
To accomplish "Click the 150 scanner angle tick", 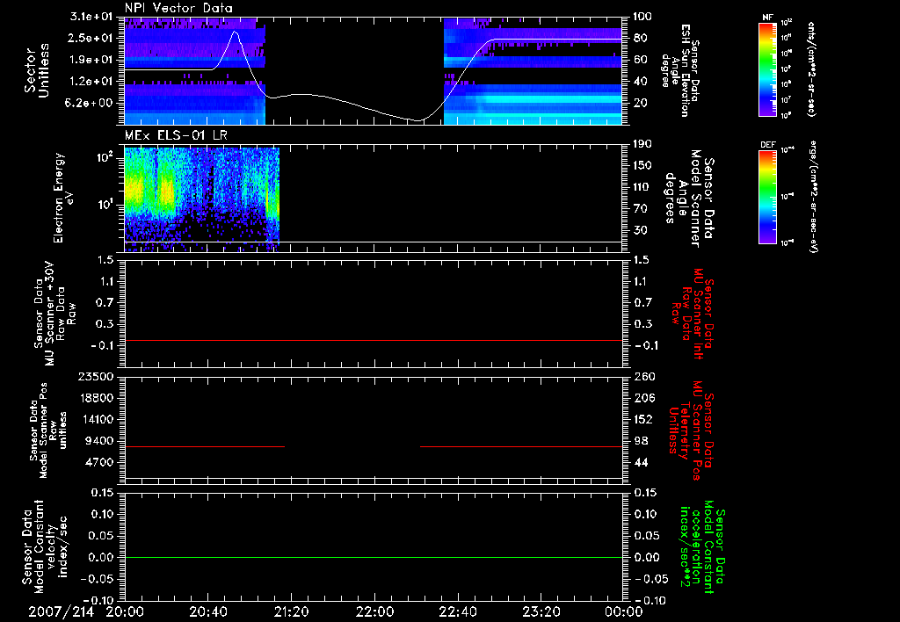I will pyautogui.click(x=642, y=166).
